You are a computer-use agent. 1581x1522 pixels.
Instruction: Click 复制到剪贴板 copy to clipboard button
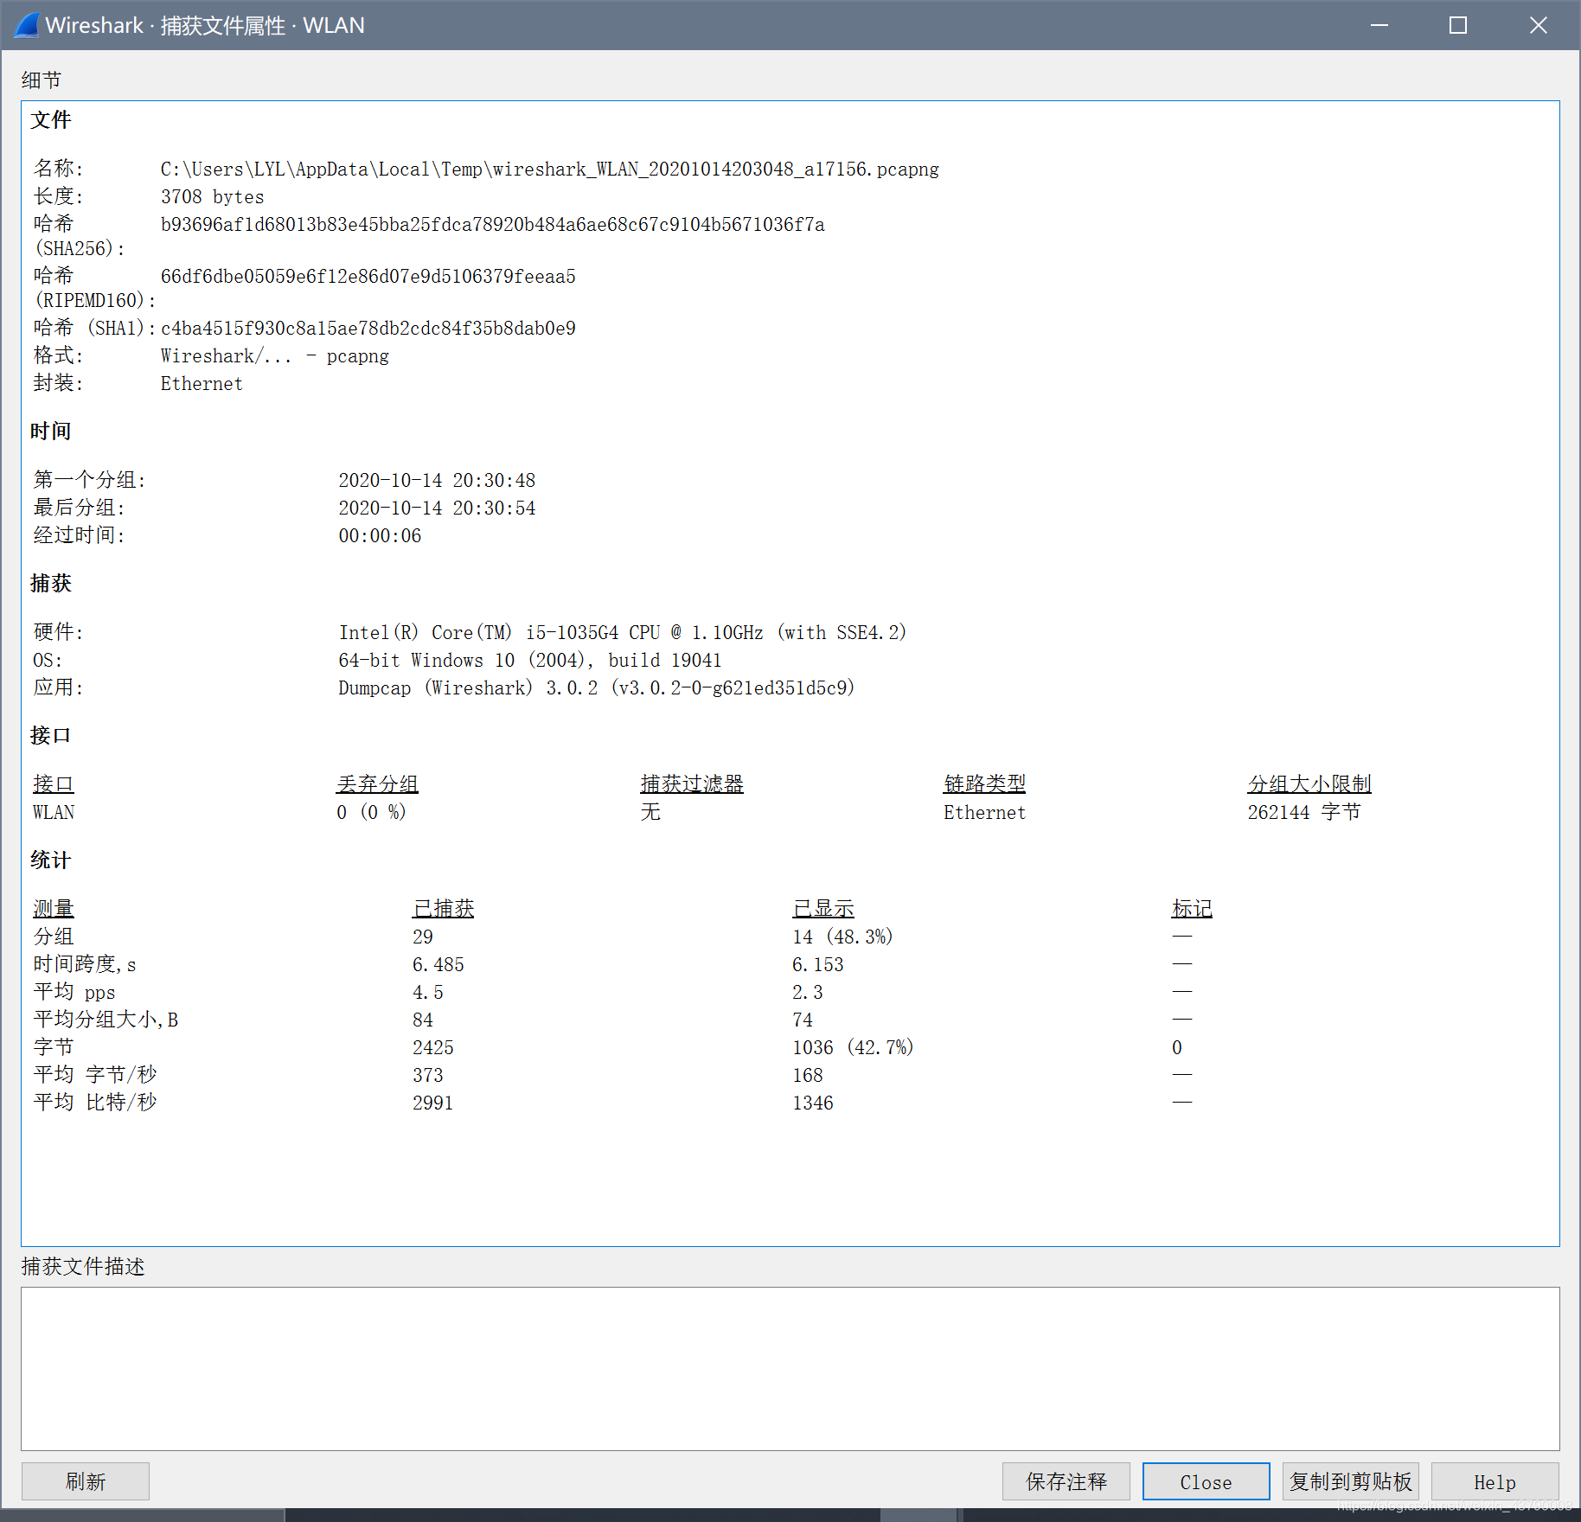pyautogui.click(x=1350, y=1481)
